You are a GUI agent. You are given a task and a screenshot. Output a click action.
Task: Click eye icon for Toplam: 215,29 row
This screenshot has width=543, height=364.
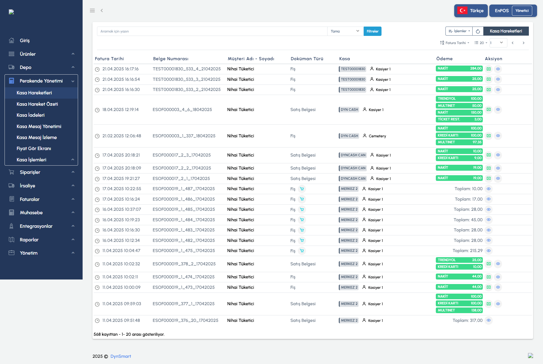click(488, 251)
